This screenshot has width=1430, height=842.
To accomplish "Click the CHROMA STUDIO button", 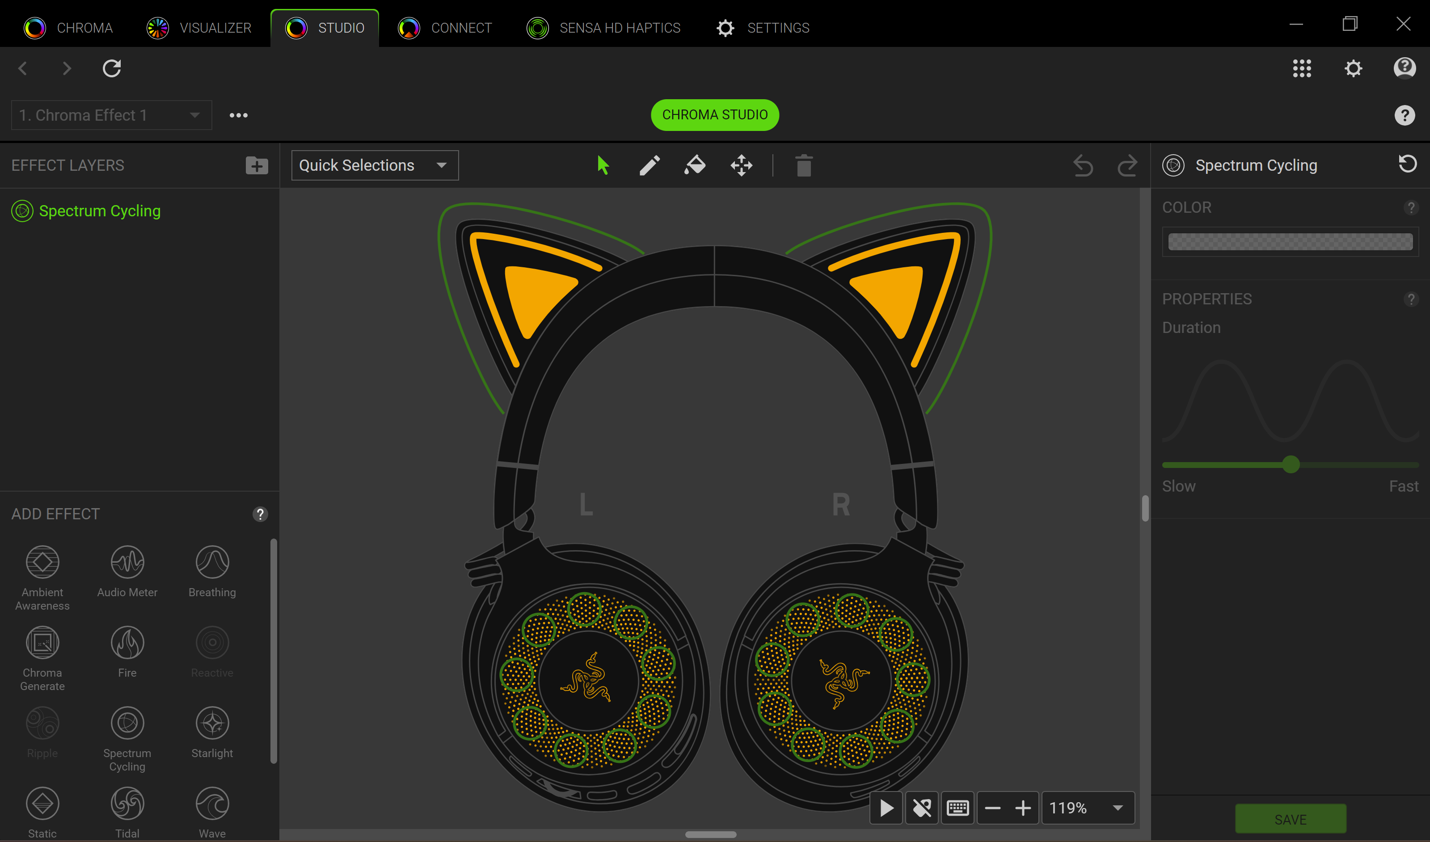I will pos(715,114).
